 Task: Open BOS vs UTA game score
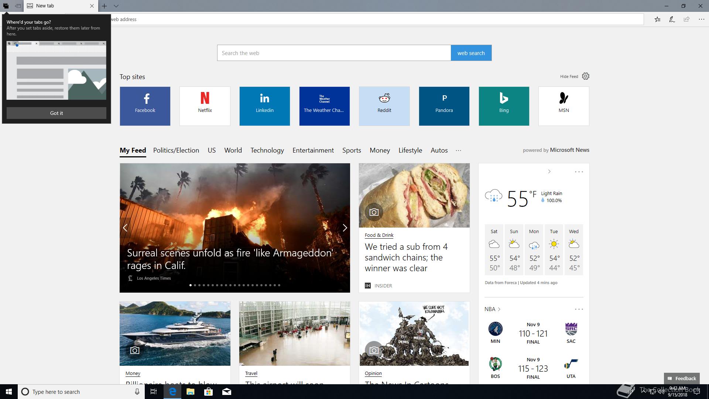click(x=533, y=368)
